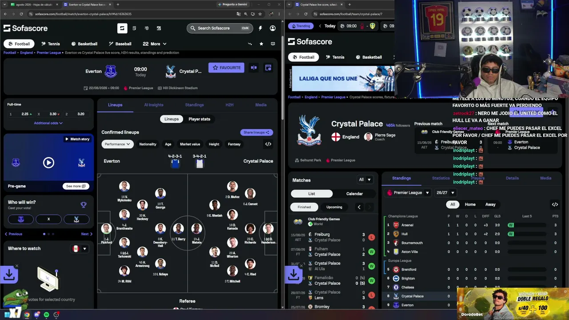This screenshot has height=320, width=569.
Task: Switch to the AI Insights tab
Action: (x=153, y=105)
